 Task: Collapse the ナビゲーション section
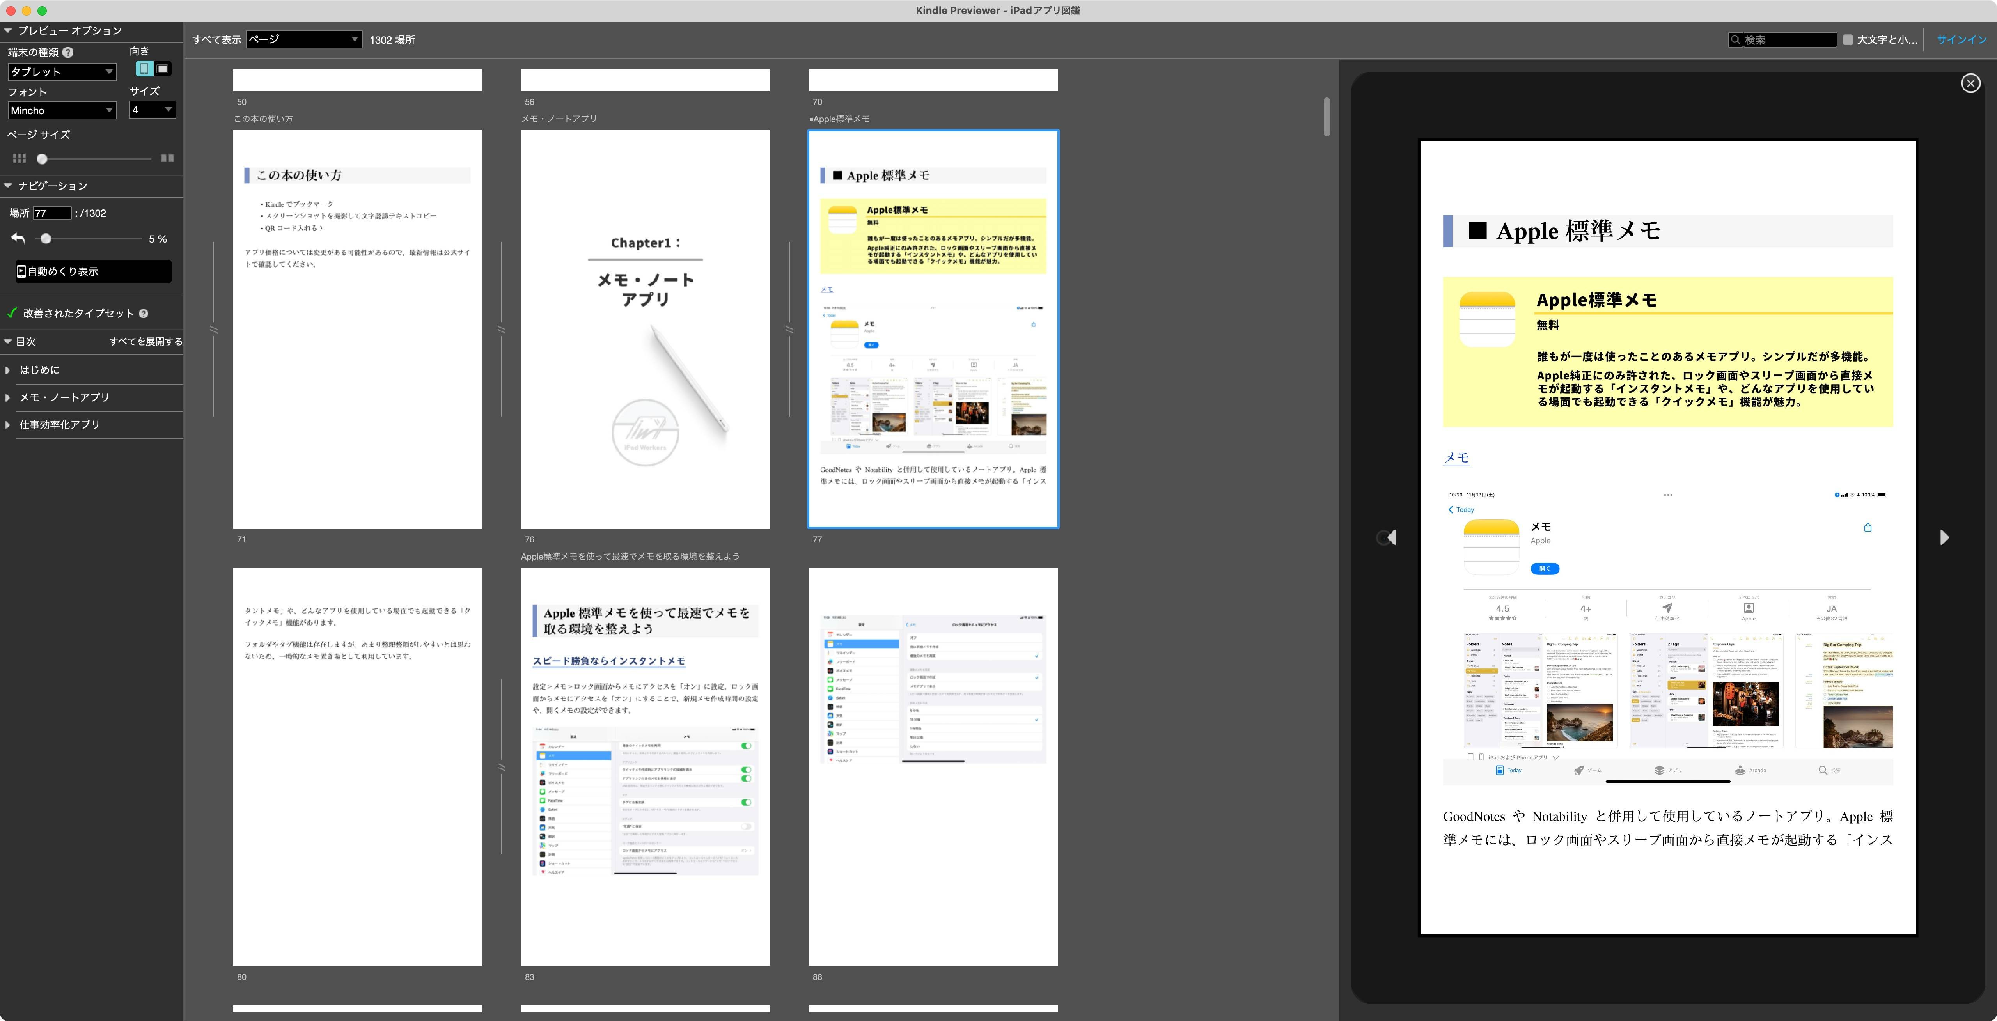click(8, 185)
